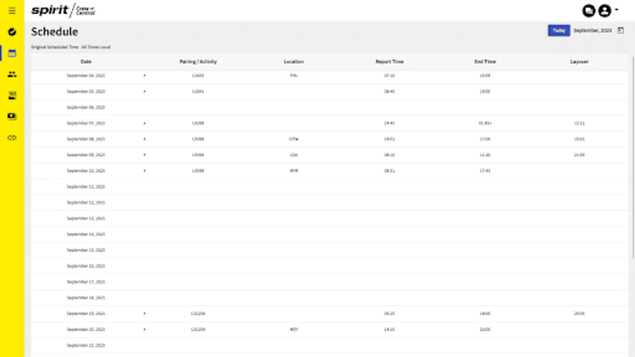Viewport: 635px width, 357px height.
Task: Click the blue marker on the September 20 row
Action: click(x=144, y=329)
